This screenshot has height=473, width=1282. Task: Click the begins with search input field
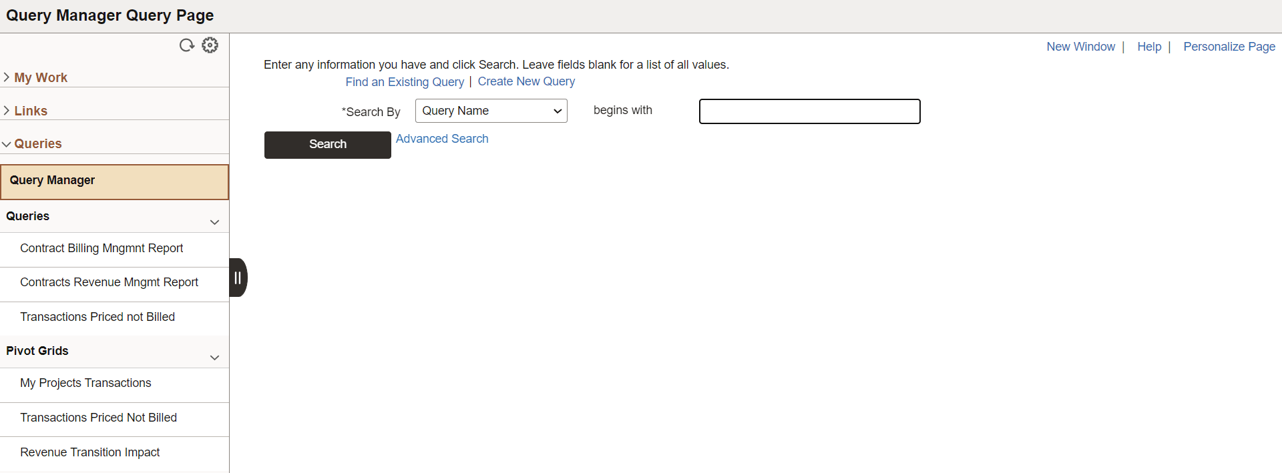point(809,111)
